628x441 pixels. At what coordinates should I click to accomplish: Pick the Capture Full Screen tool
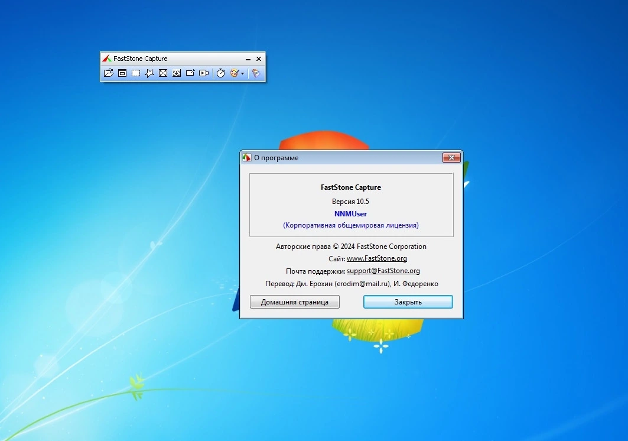coord(163,73)
